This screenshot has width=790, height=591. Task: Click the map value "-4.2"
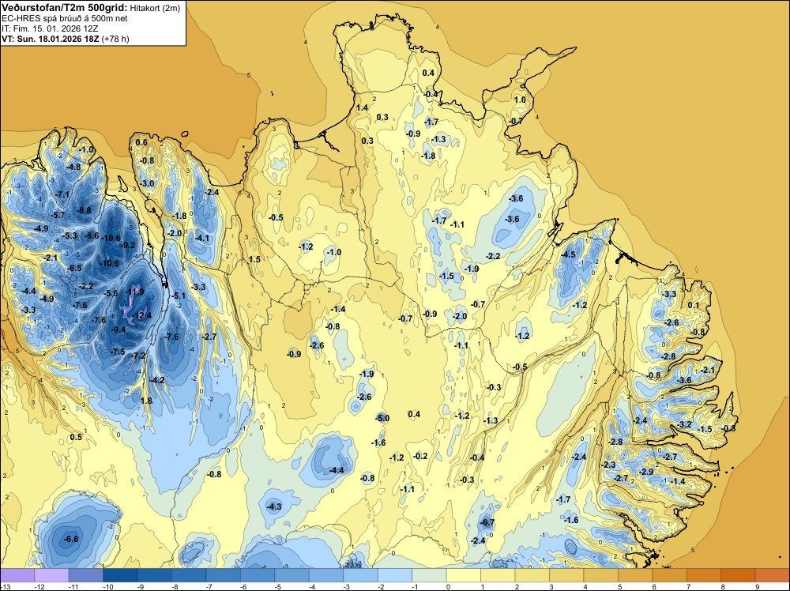coord(158,380)
